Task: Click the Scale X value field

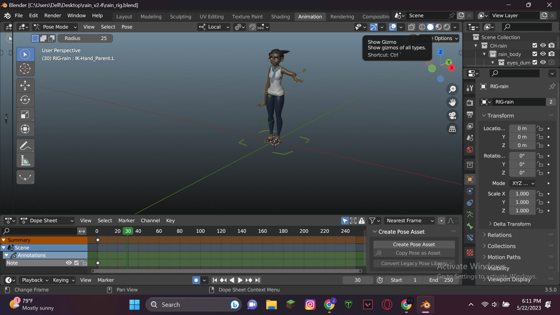Action: pos(522,194)
